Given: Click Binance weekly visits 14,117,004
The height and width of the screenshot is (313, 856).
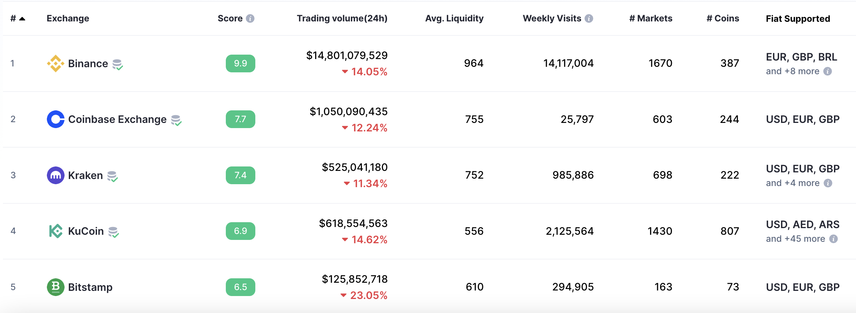Looking at the screenshot, I should 569,63.
